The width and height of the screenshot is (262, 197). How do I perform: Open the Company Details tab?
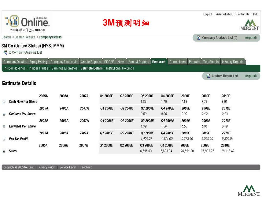[15, 62]
